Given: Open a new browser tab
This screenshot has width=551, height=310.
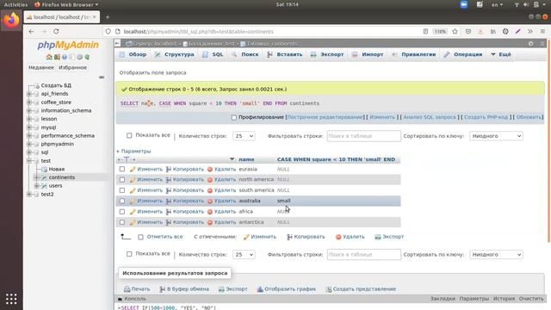Looking at the screenshot, I should [x=108, y=17].
